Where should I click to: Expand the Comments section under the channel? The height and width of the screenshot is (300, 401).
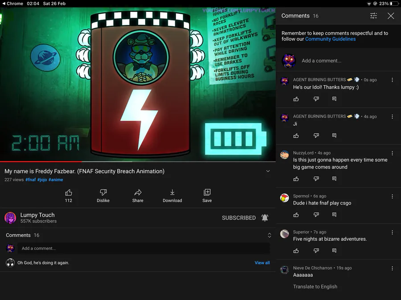click(269, 235)
